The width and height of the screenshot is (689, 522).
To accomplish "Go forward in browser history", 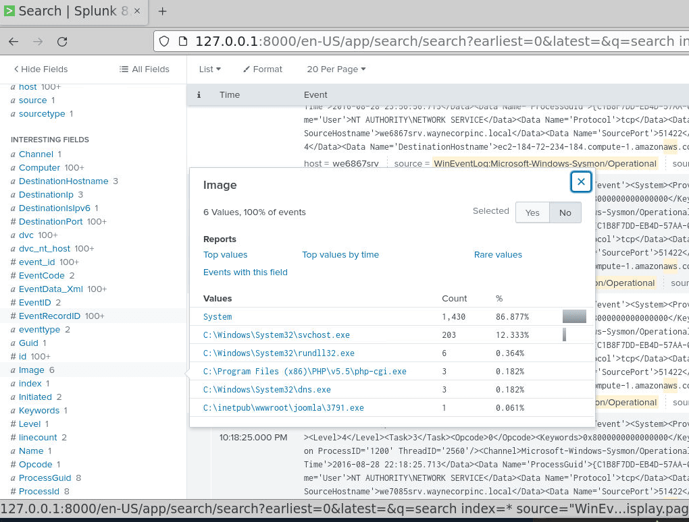I will [39, 42].
